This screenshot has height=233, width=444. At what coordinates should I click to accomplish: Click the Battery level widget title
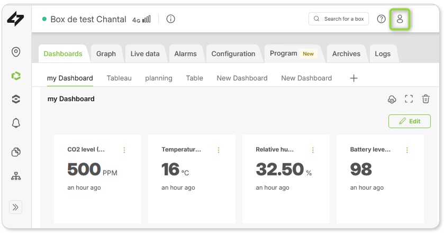(x=370, y=150)
